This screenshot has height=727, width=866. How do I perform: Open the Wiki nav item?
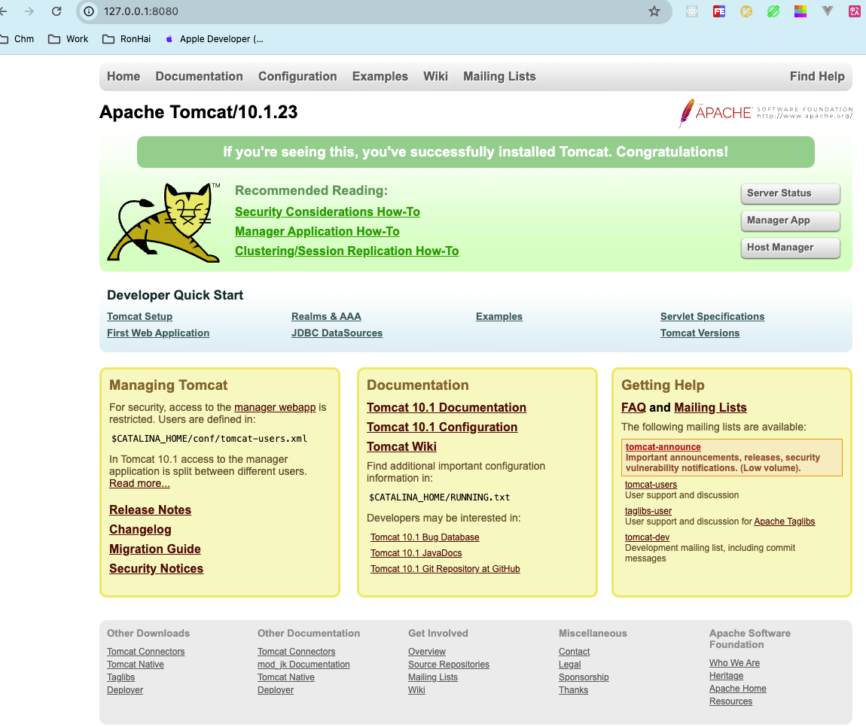coord(435,76)
